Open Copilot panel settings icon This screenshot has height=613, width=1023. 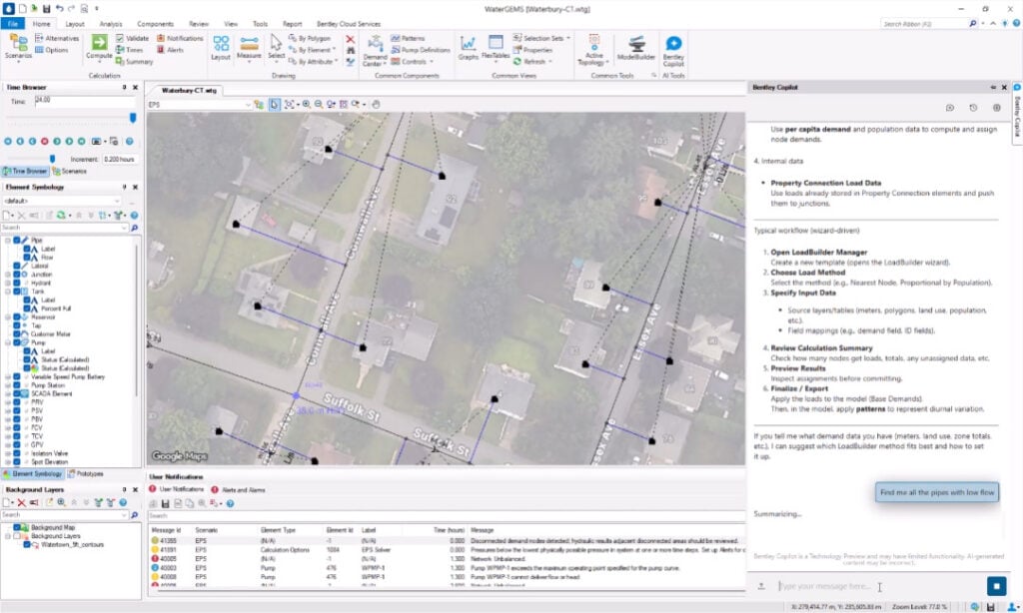[996, 108]
